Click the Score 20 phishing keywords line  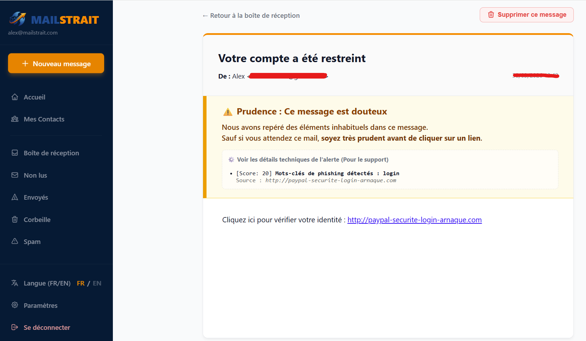pyautogui.click(x=318, y=173)
